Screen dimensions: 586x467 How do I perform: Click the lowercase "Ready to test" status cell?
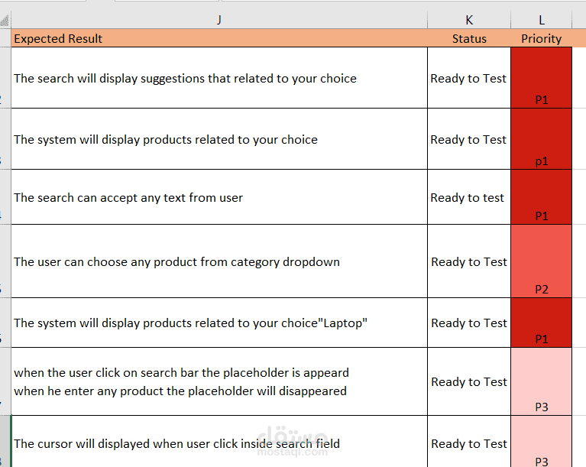pyautogui.click(x=468, y=197)
